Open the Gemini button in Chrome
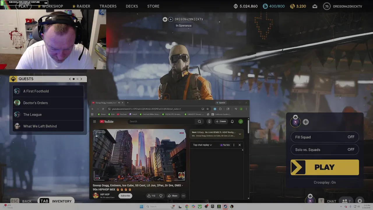 221,103
